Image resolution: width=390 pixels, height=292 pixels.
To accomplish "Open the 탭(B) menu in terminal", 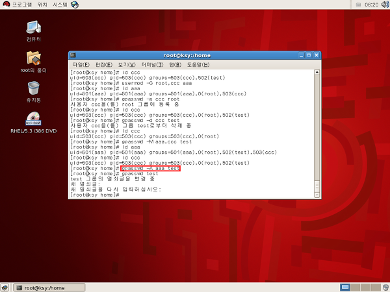I will point(175,65).
